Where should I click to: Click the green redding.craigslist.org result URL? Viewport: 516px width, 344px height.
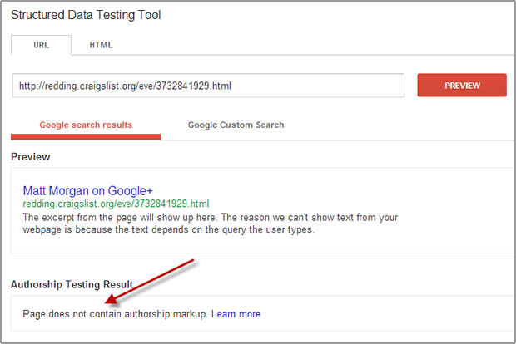(x=116, y=204)
